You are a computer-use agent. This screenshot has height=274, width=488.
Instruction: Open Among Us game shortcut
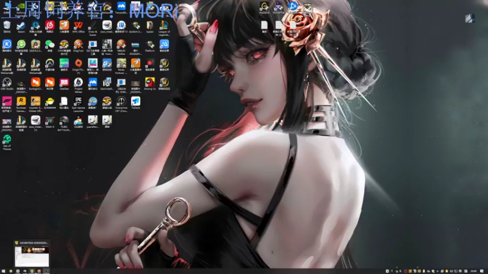[150, 83]
